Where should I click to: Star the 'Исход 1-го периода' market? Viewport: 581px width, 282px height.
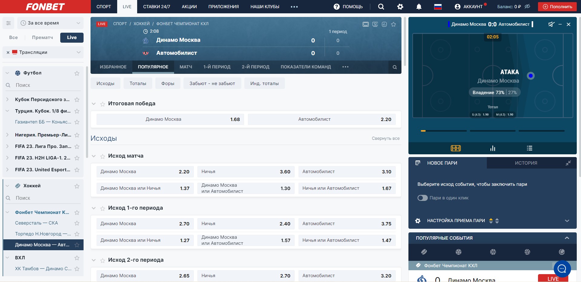point(103,208)
